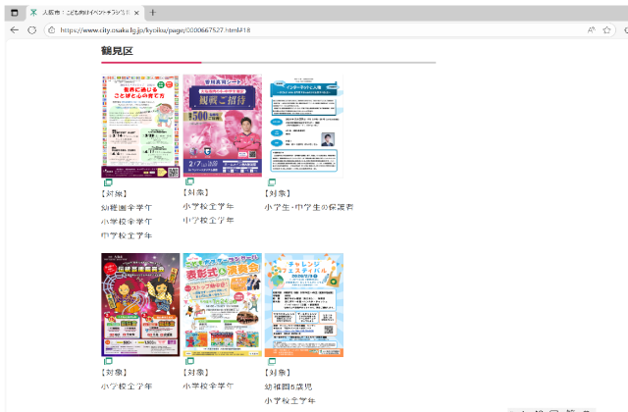The image size is (628, 412).
Task: Open the internet and human rights flyer
Action: (x=305, y=126)
